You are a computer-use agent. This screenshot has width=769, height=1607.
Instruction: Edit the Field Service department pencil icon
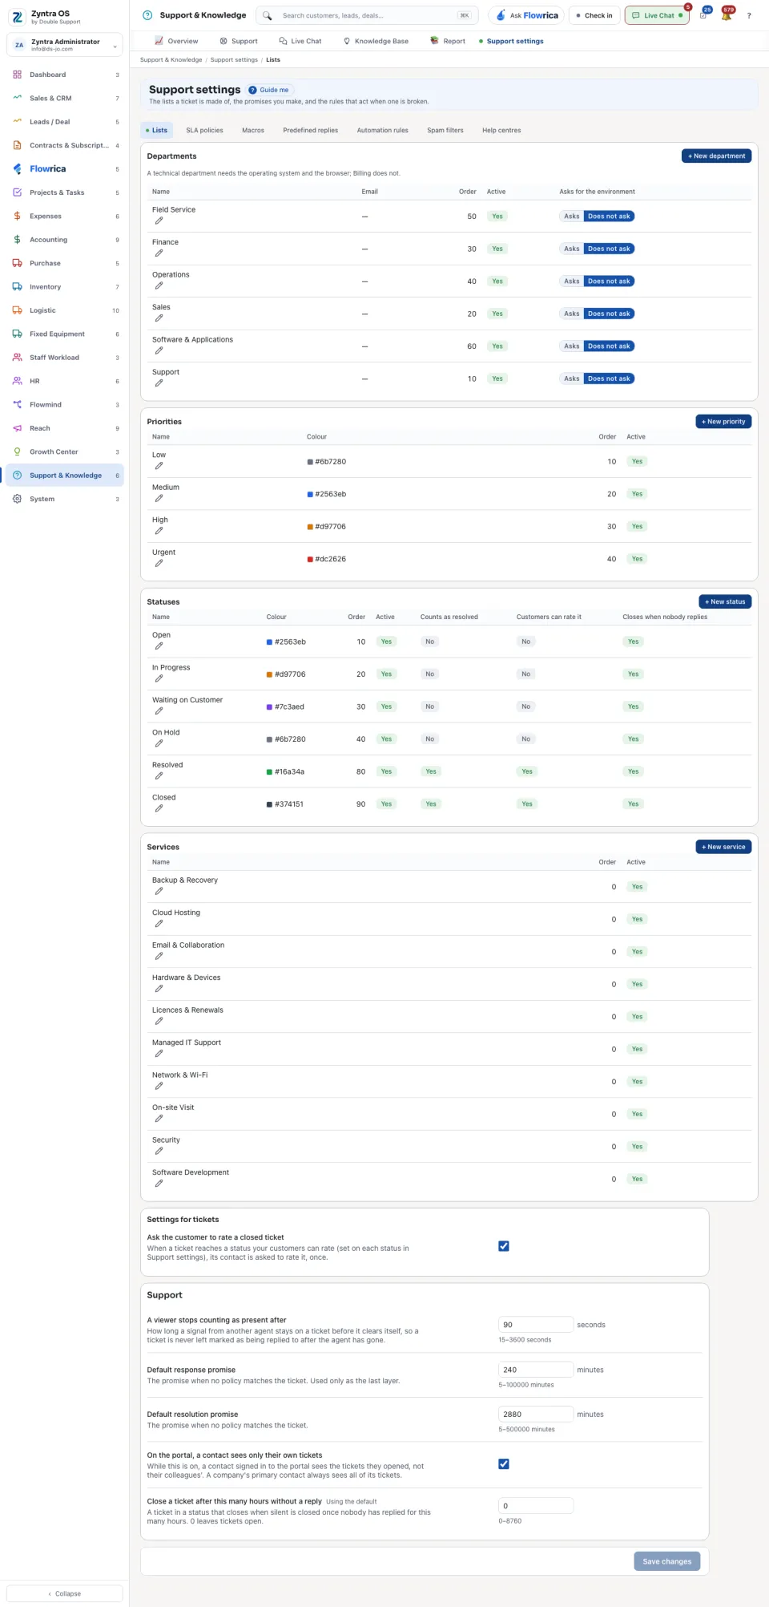click(159, 221)
